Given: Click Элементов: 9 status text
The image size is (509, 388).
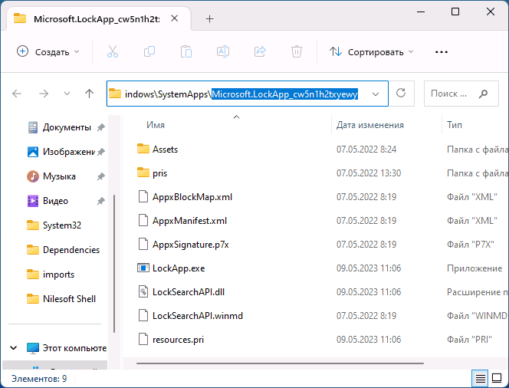Looking at the screenshot, I should (39, 379).
